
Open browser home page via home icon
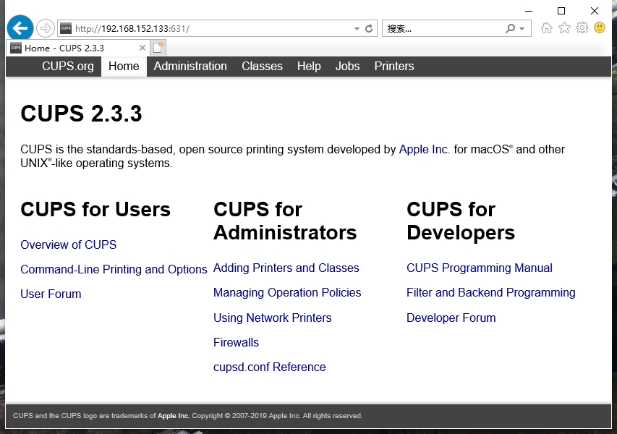(x=547, y=27)
